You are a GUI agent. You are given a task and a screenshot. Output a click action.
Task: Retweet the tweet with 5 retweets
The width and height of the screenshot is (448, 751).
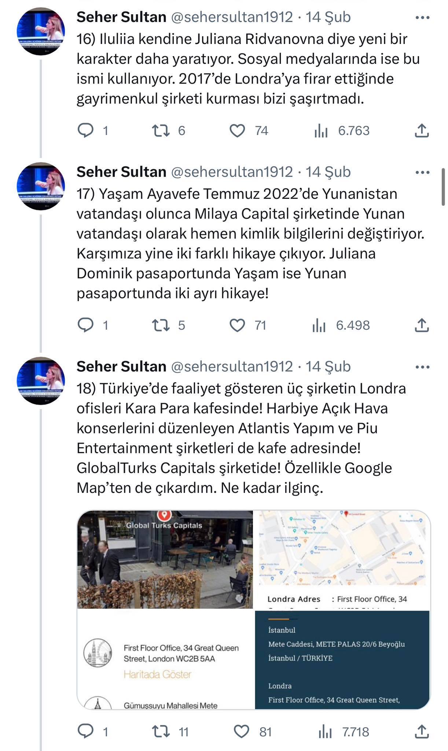(x=161, y=325)
